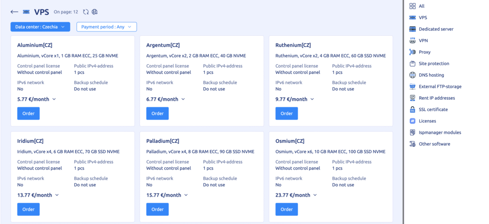The width and height of the screenshot is (489, 224).
Task: Click the Dedicated server icon in sidebar
Action: pos(413,29)
